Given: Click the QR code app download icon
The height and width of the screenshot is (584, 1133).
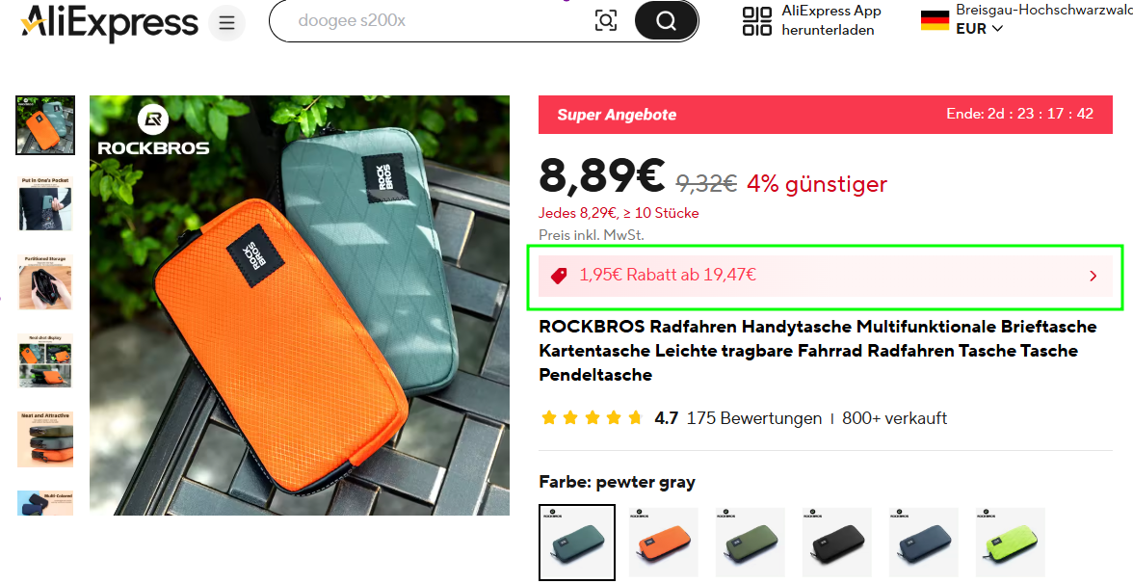Looking at the screenshot, I should (756, 21).
